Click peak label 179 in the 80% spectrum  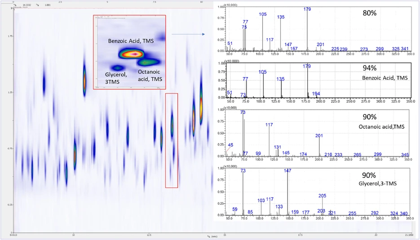click(x=307, y=9)
